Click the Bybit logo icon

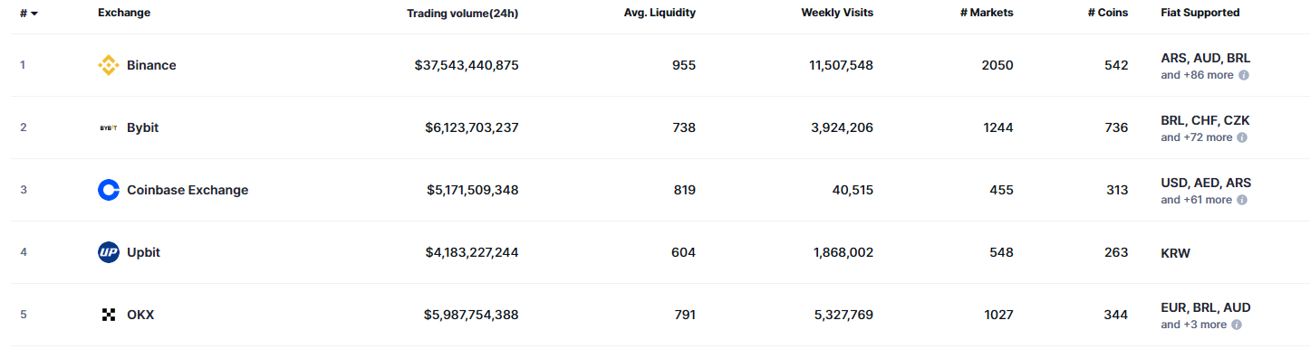coord(109,127)
